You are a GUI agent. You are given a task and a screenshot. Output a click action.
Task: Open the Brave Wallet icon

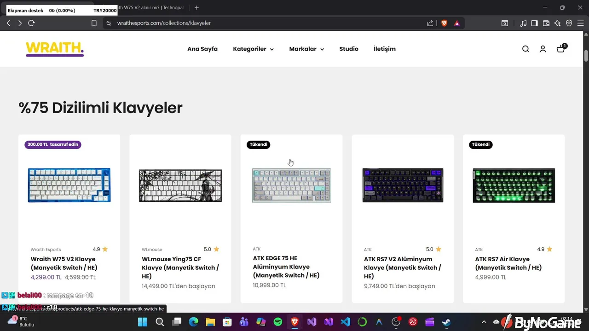546,23
